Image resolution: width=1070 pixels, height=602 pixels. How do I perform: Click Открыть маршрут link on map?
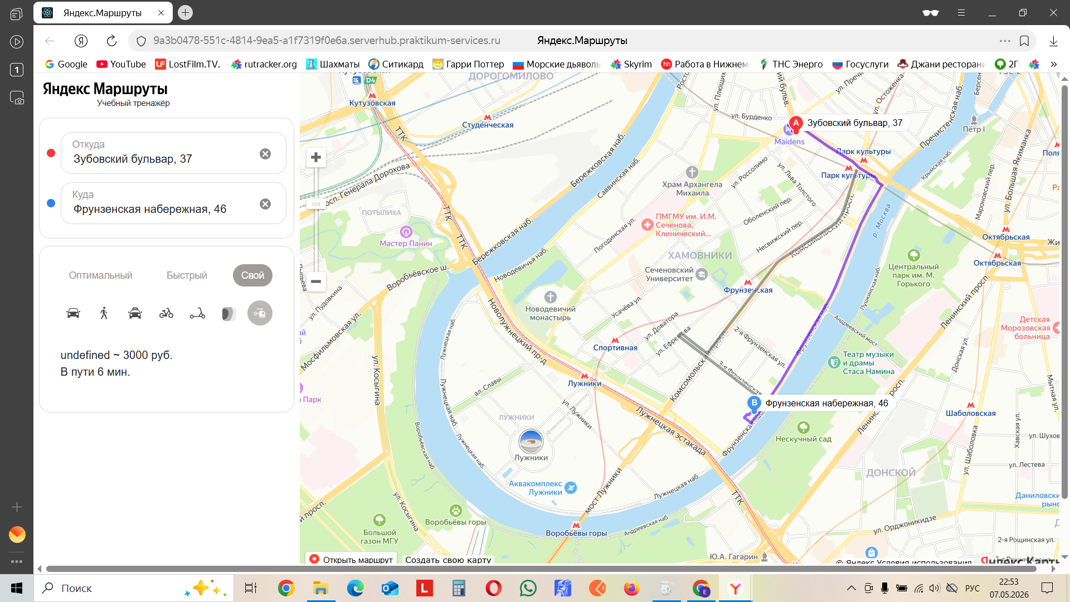[351, 559]
